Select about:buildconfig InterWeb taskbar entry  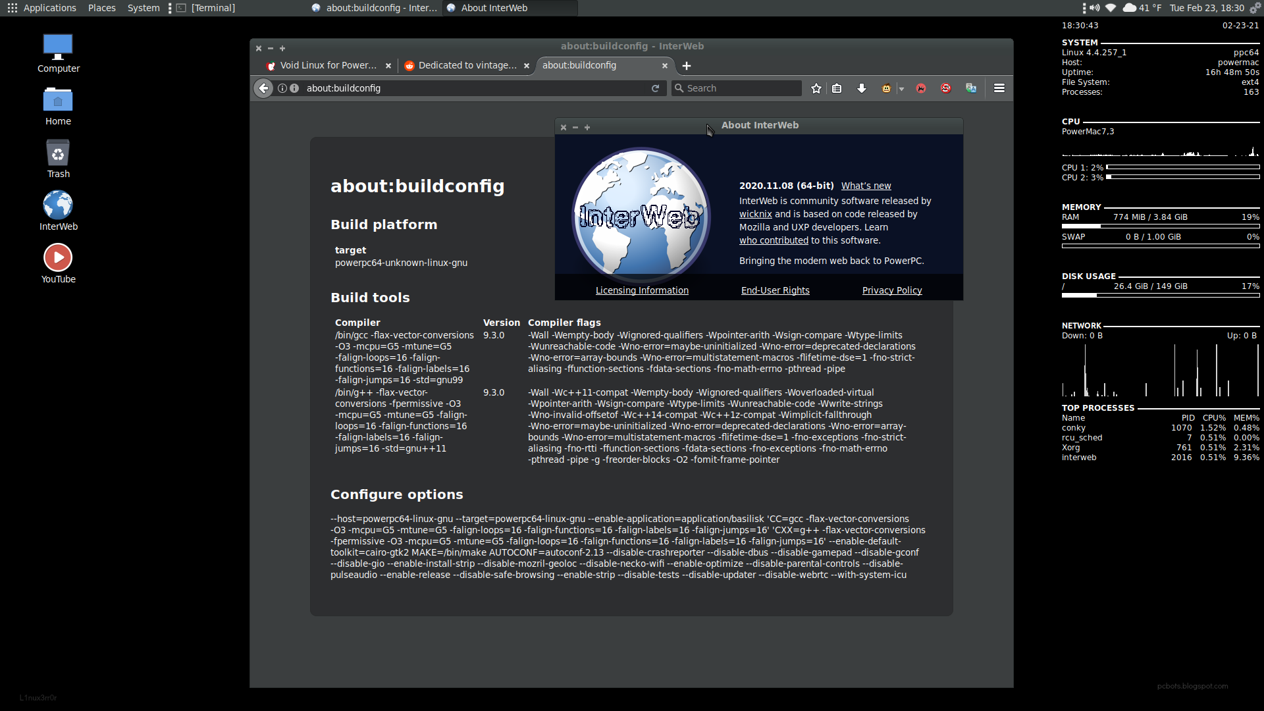coord(374,8)
